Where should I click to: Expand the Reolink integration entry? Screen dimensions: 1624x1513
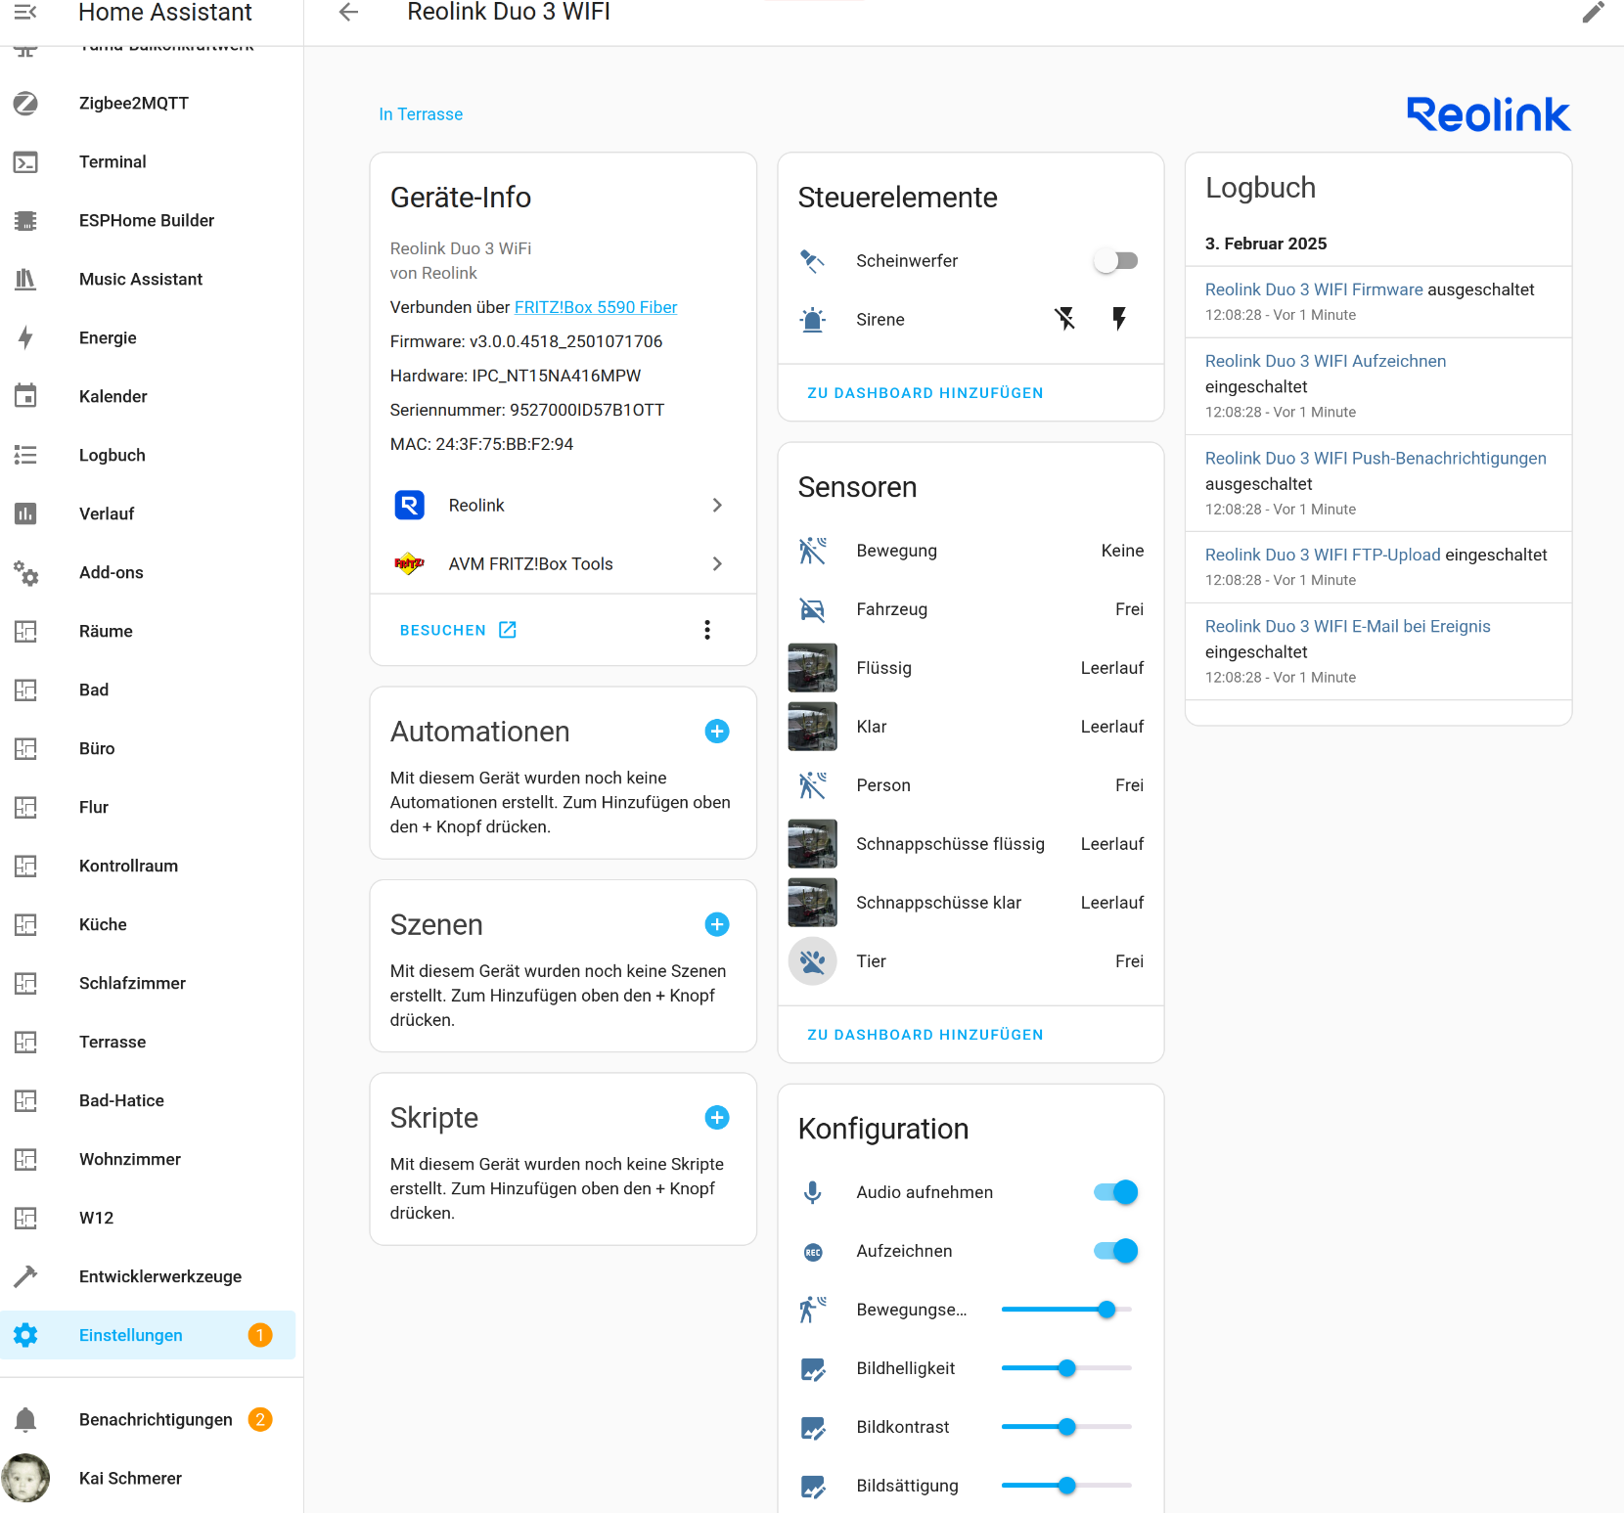click(x=563, y=506)
